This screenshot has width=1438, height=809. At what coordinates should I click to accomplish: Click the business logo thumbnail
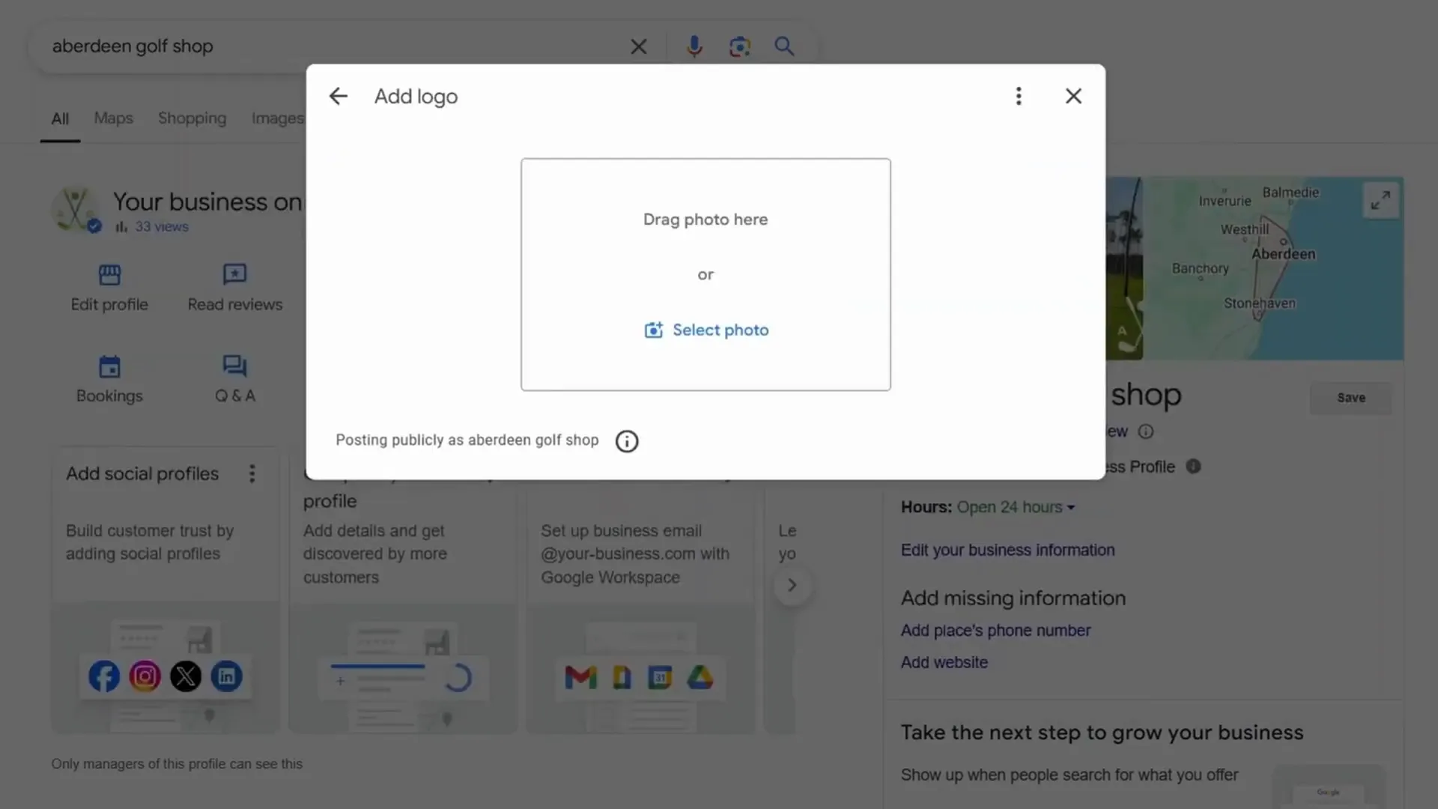[75, 210]
